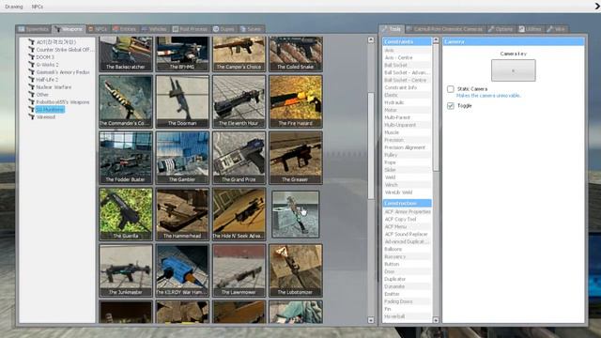Screen dimensions: 601x338
Task: Click the hovered unlabeled weapon thumbnail
Action: tap(296, 214)
